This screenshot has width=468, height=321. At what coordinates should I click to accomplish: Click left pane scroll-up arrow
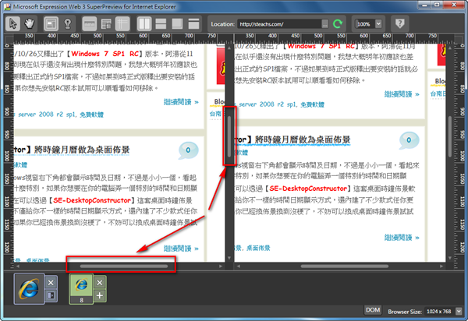tap(229, 48)
